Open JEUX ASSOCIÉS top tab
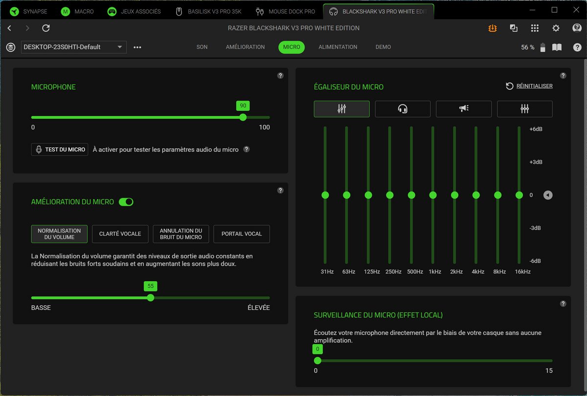This screenshot has height=396, width=587. coord(135,11)
